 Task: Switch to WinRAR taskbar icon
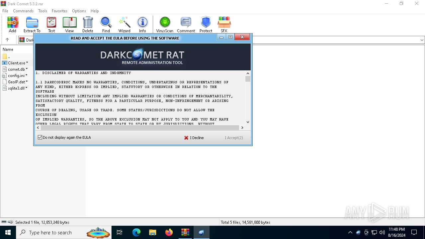pos(185,232)
